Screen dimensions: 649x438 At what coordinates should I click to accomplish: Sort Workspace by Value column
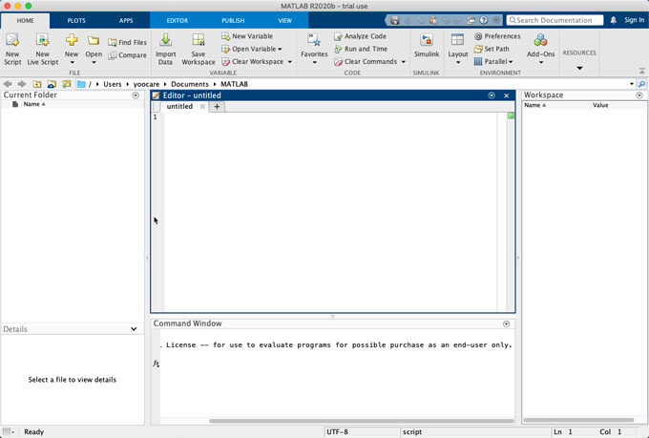coord(600,105)
